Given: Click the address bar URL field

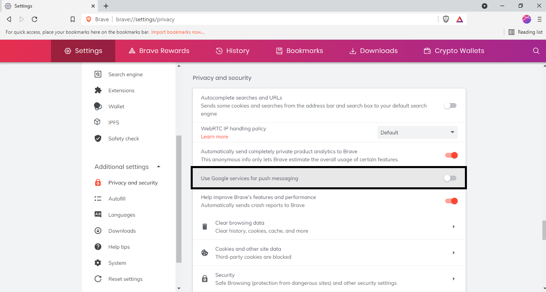Looking at the screenshot, I should pos(275,19).
